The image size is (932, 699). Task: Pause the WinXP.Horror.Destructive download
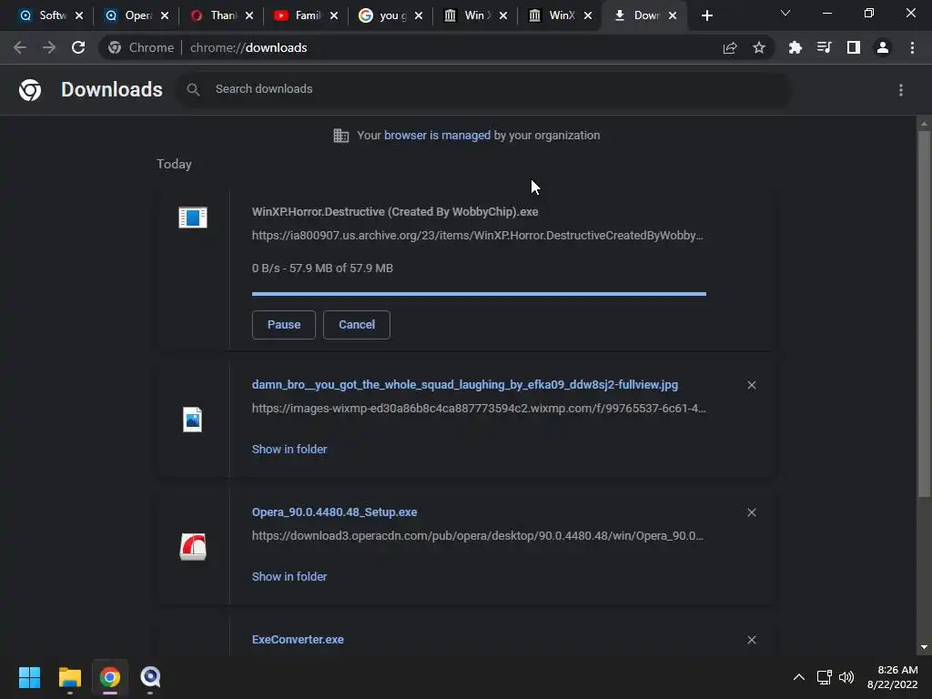click(x=284, y=325)
